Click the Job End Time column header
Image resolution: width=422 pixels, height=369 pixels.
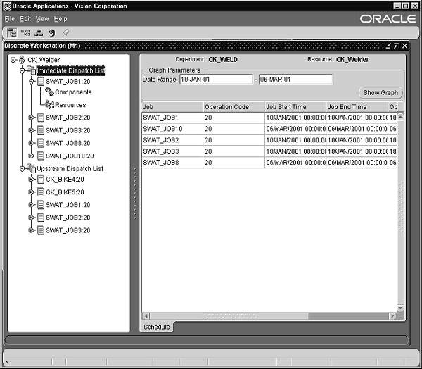[357, 107]
